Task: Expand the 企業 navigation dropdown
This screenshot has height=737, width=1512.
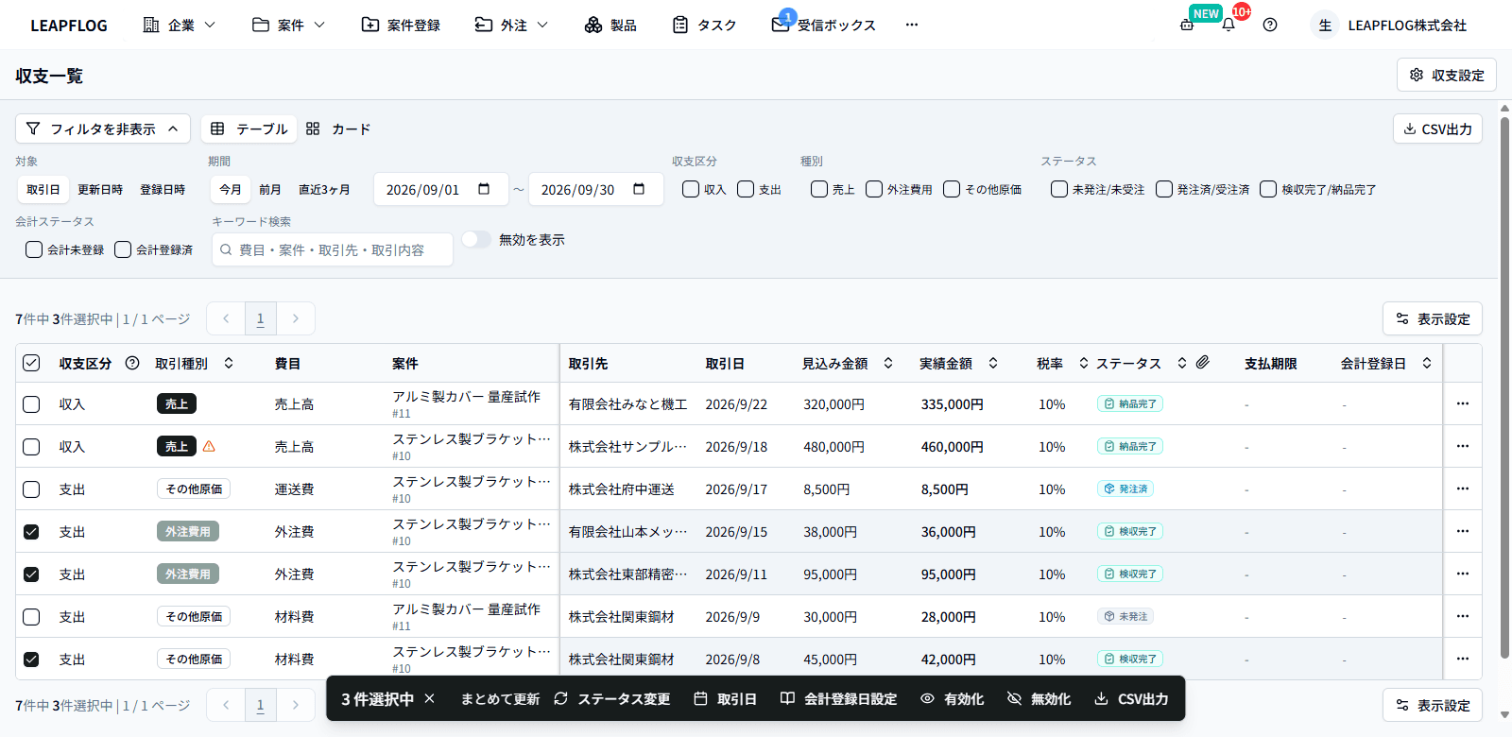Action: coord(180,25)
